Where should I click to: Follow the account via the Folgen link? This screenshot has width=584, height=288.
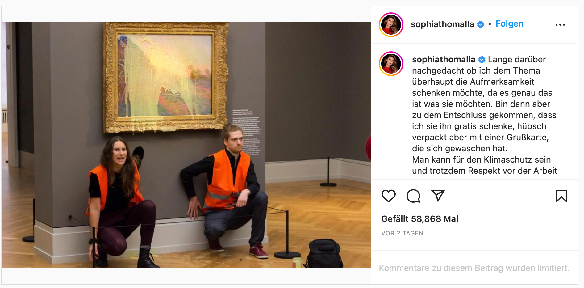[509, 24]
